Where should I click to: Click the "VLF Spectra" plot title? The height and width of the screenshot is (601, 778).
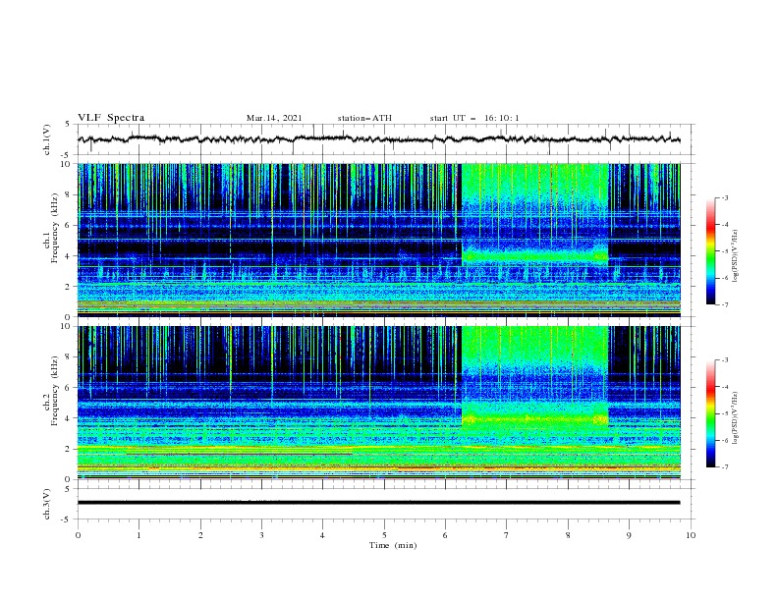111,118
